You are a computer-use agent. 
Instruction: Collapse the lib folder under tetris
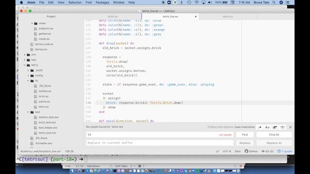click(28, 81)
